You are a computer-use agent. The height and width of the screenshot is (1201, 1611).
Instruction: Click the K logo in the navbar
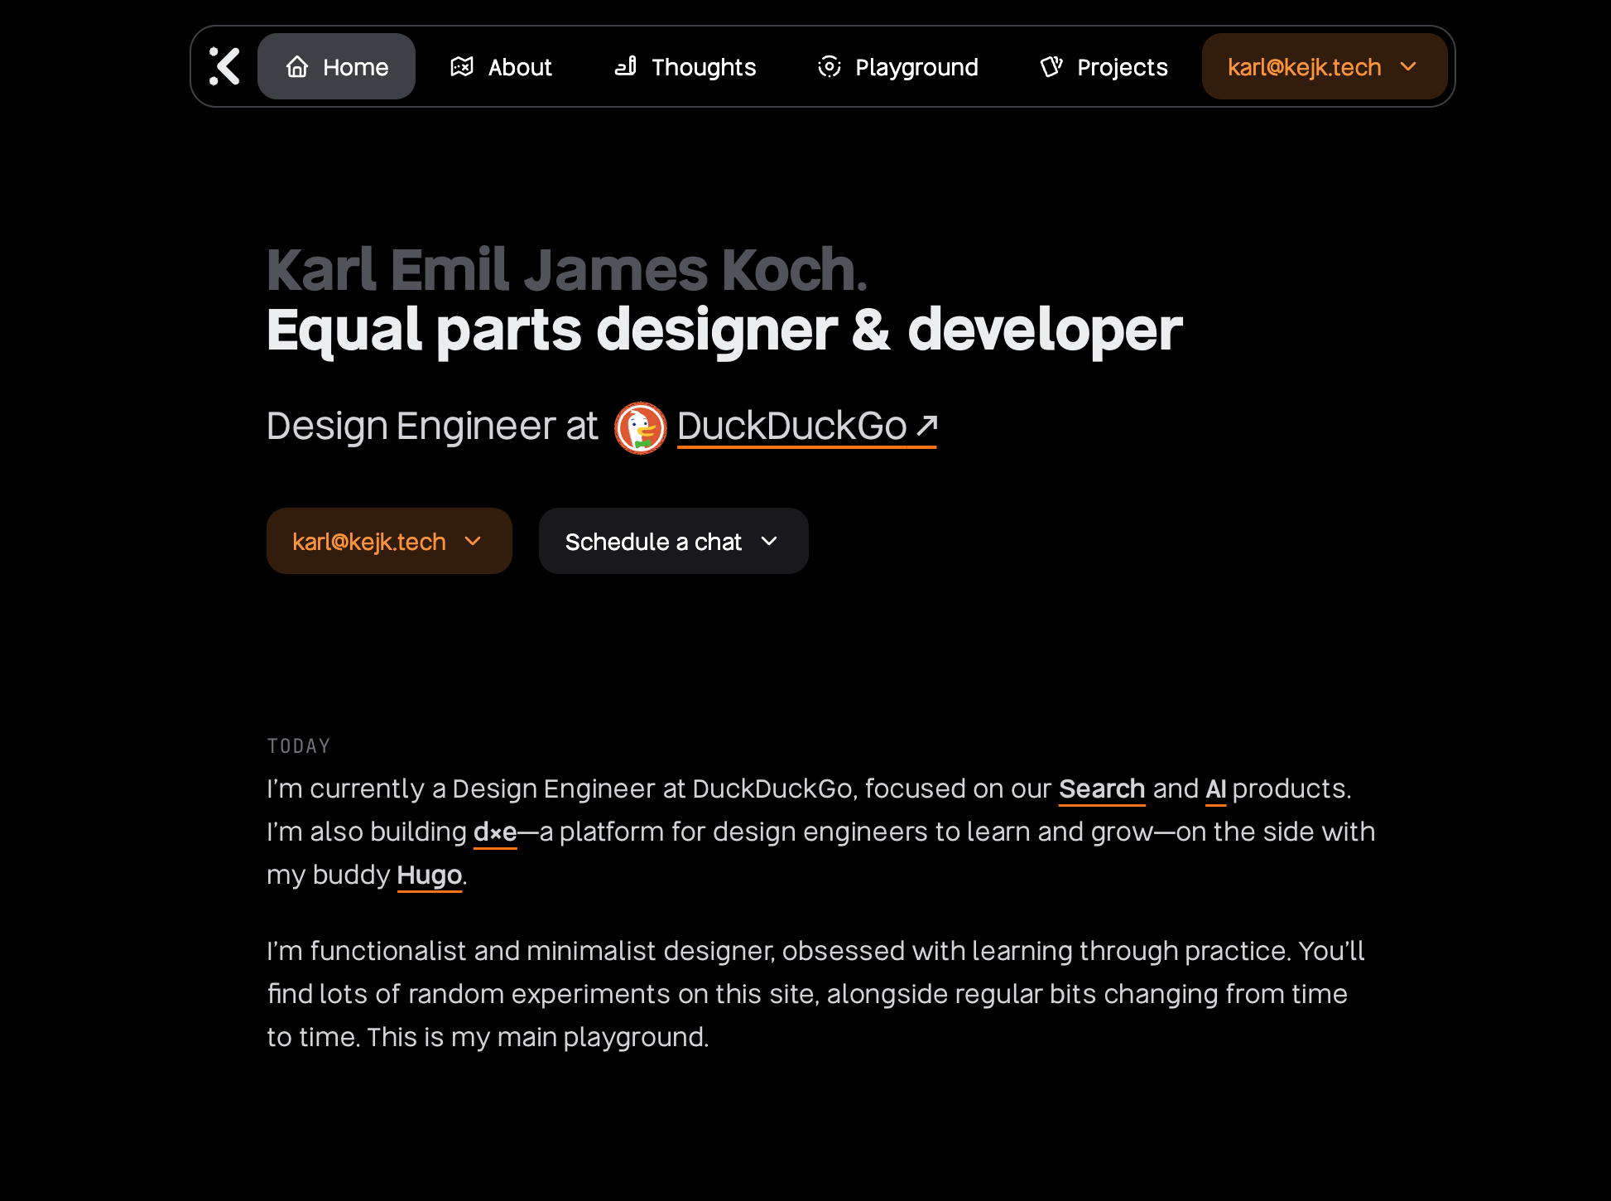(224, 66)
